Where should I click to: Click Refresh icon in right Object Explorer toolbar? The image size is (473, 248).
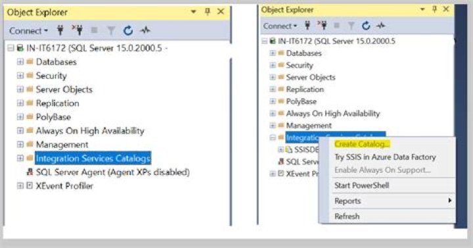(x=366, y=26)
